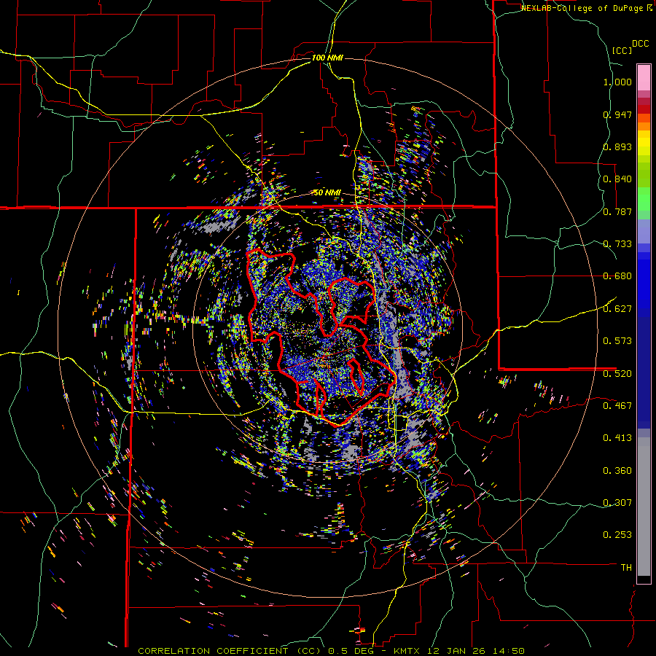The width and height of the screenshot is (656, 656).
Task: Click the 50 NMI range ring label
Action: tap(327, 192)
